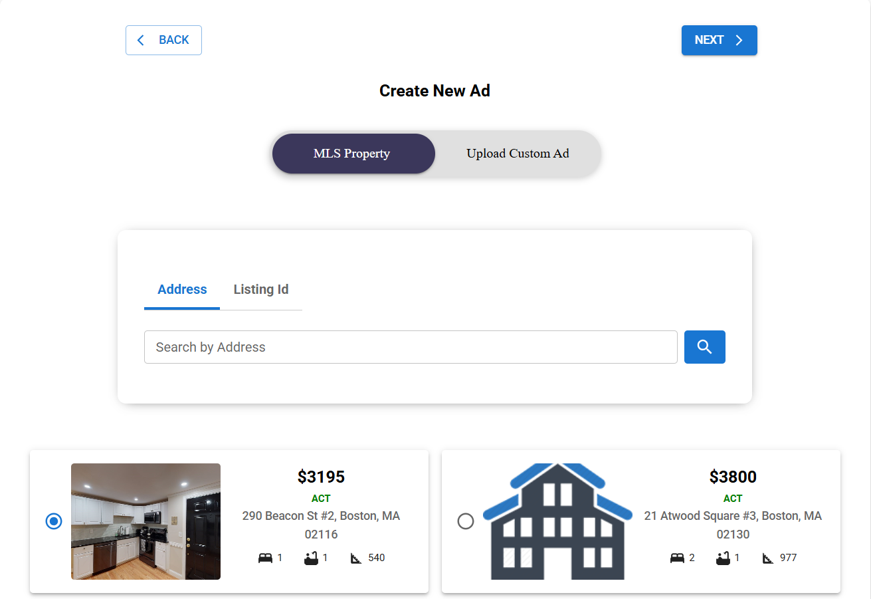Click bathtub icon on 21 Atwood Square listing
Viewport: 871px width, 599px height.
(x=723, y=558)
